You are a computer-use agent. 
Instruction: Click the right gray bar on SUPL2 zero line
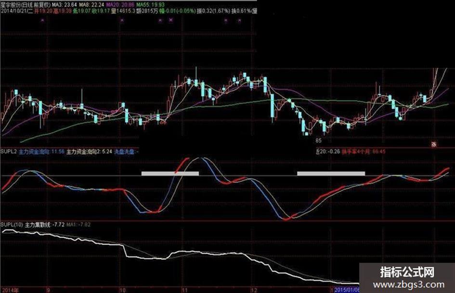click(331, 174)
